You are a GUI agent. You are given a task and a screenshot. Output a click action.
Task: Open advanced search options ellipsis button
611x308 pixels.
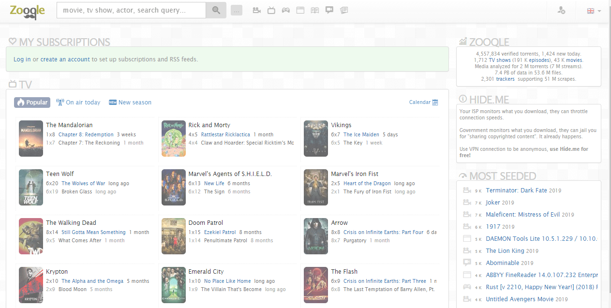click(237, 10)
